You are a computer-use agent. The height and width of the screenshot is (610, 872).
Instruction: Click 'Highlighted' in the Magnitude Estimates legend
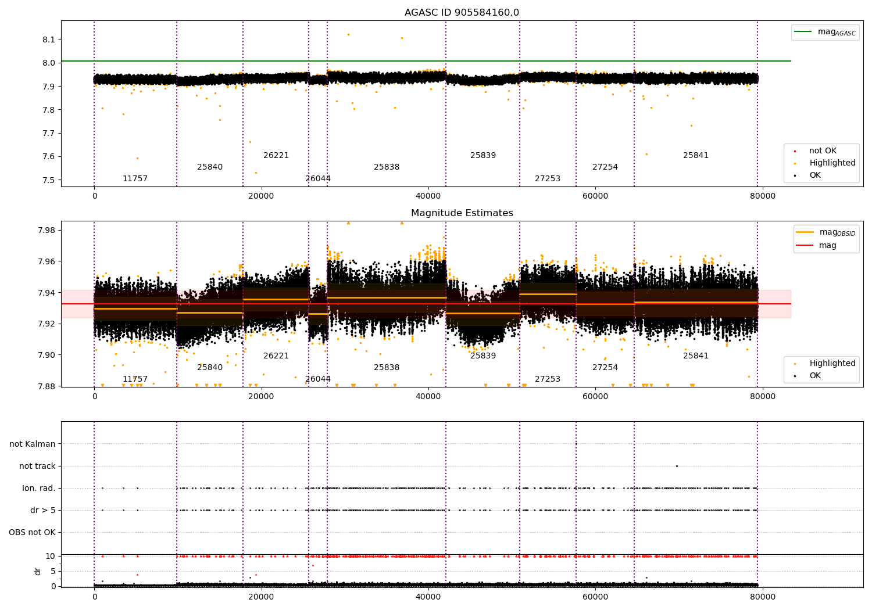pyautogui.click(x=832, y=363)
